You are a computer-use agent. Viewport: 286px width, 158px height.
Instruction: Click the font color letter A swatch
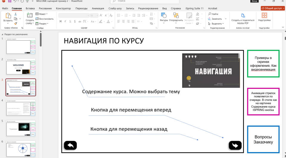point(108,21)
